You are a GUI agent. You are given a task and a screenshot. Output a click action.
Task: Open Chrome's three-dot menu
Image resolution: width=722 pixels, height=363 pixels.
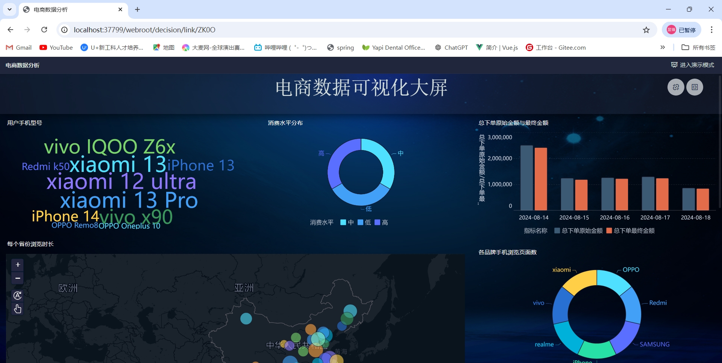pos(711,30)
